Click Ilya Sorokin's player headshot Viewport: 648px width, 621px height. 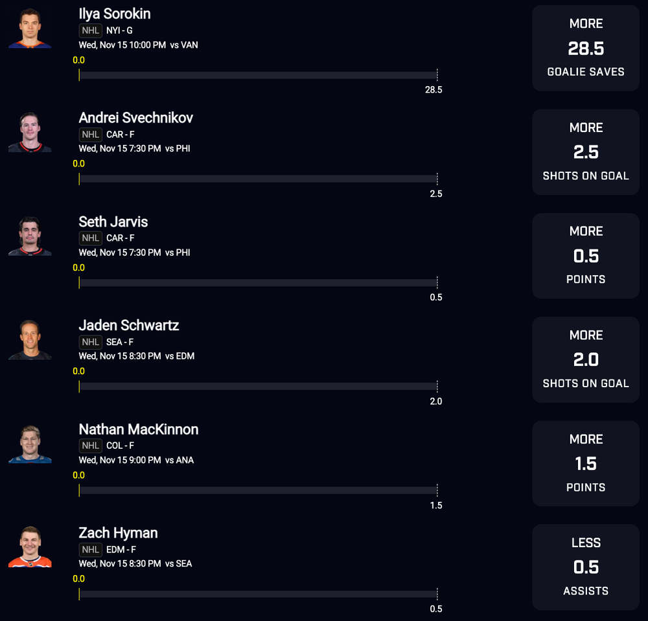coord(30,28)
